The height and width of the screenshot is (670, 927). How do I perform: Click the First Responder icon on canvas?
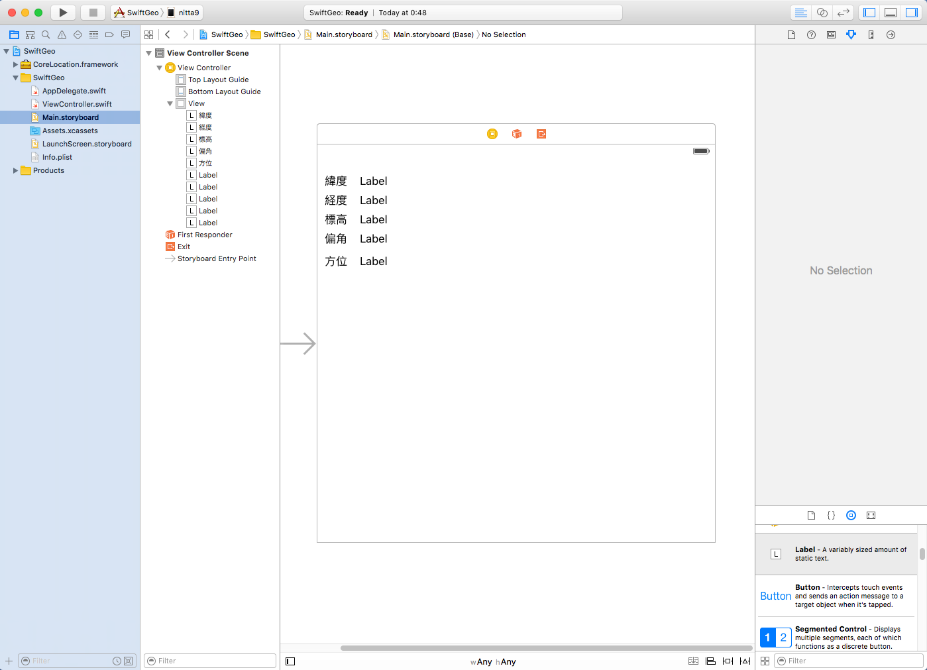(517, 134)
